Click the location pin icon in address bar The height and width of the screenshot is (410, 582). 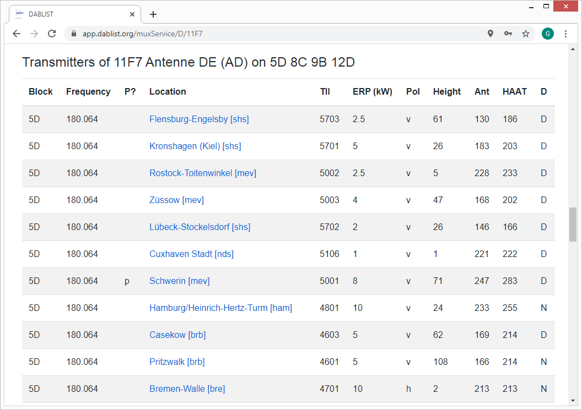pyautogui.click(x=491, y=34)
